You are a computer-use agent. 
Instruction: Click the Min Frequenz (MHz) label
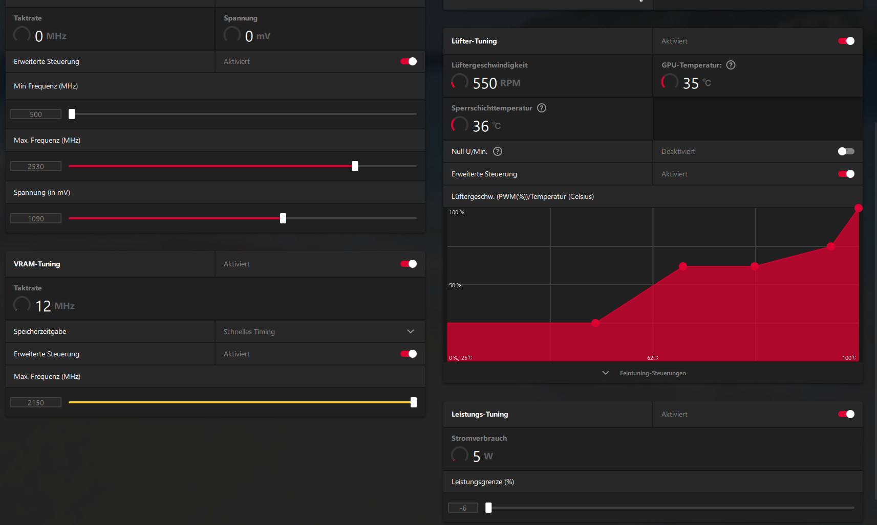click(x=46, y=86)
